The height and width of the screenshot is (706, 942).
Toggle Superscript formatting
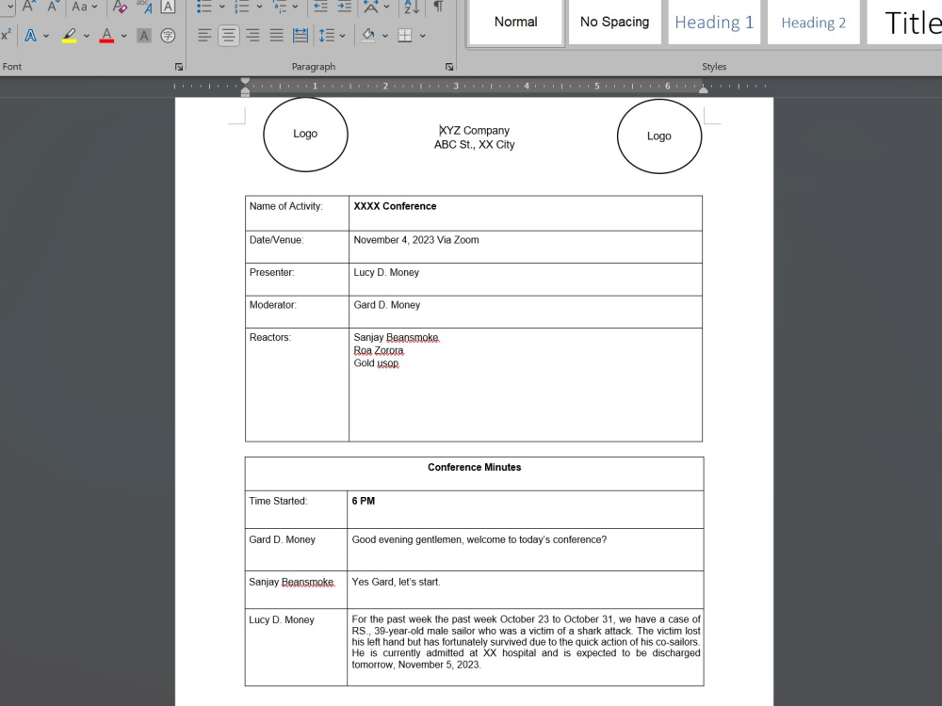(6, 36)
